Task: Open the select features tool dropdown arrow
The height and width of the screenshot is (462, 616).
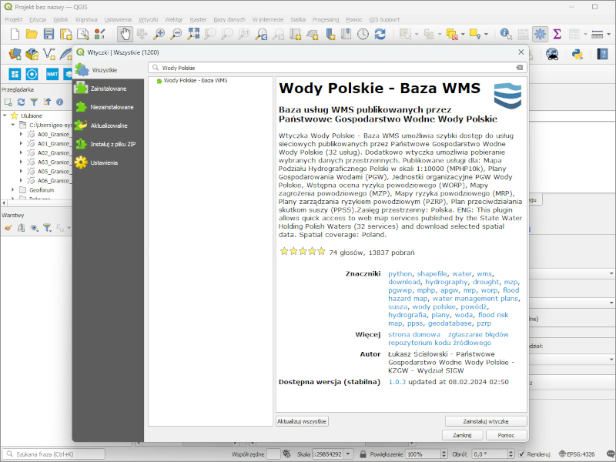Action: click(x=417, y=34)
